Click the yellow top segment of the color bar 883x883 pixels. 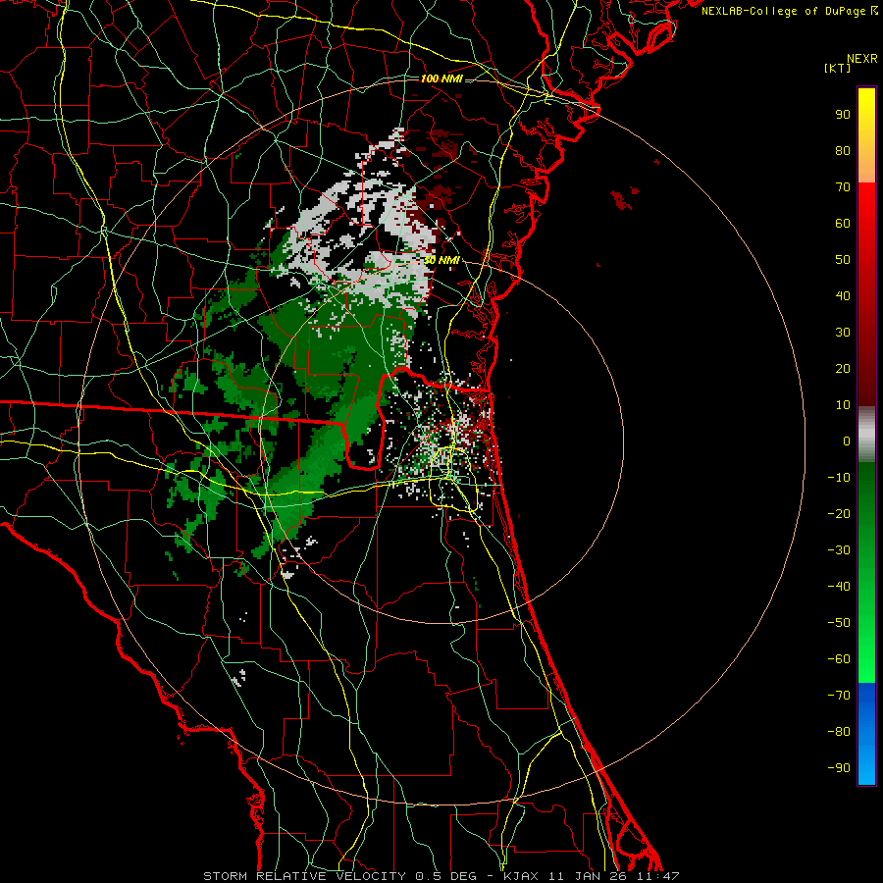coord(866,135)
